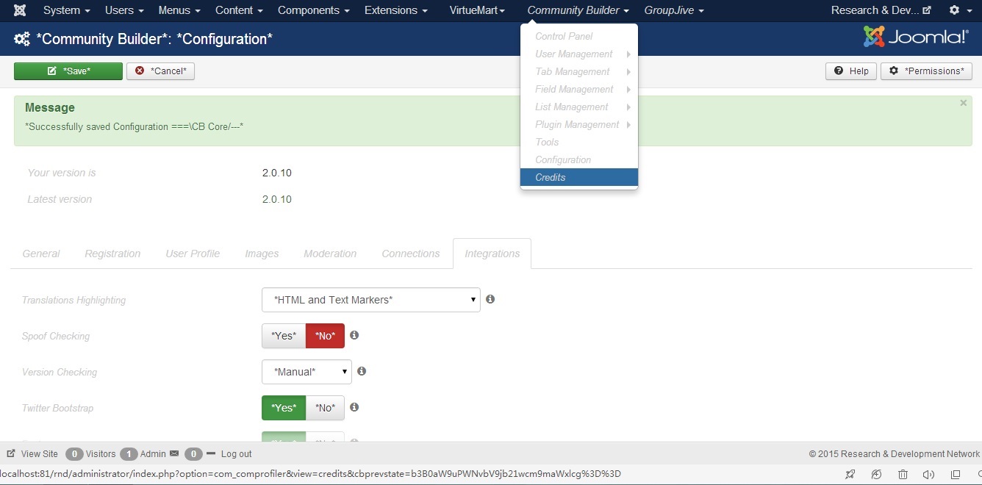Click the Latest version 2.0.10 value
This screenshot has width=982, height=485.
pos(277,199)
